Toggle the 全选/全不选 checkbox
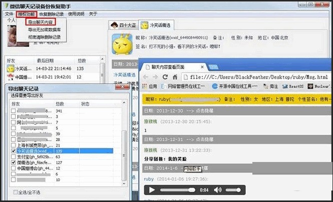This screenshot has width=333, height=202. point(16,192)
